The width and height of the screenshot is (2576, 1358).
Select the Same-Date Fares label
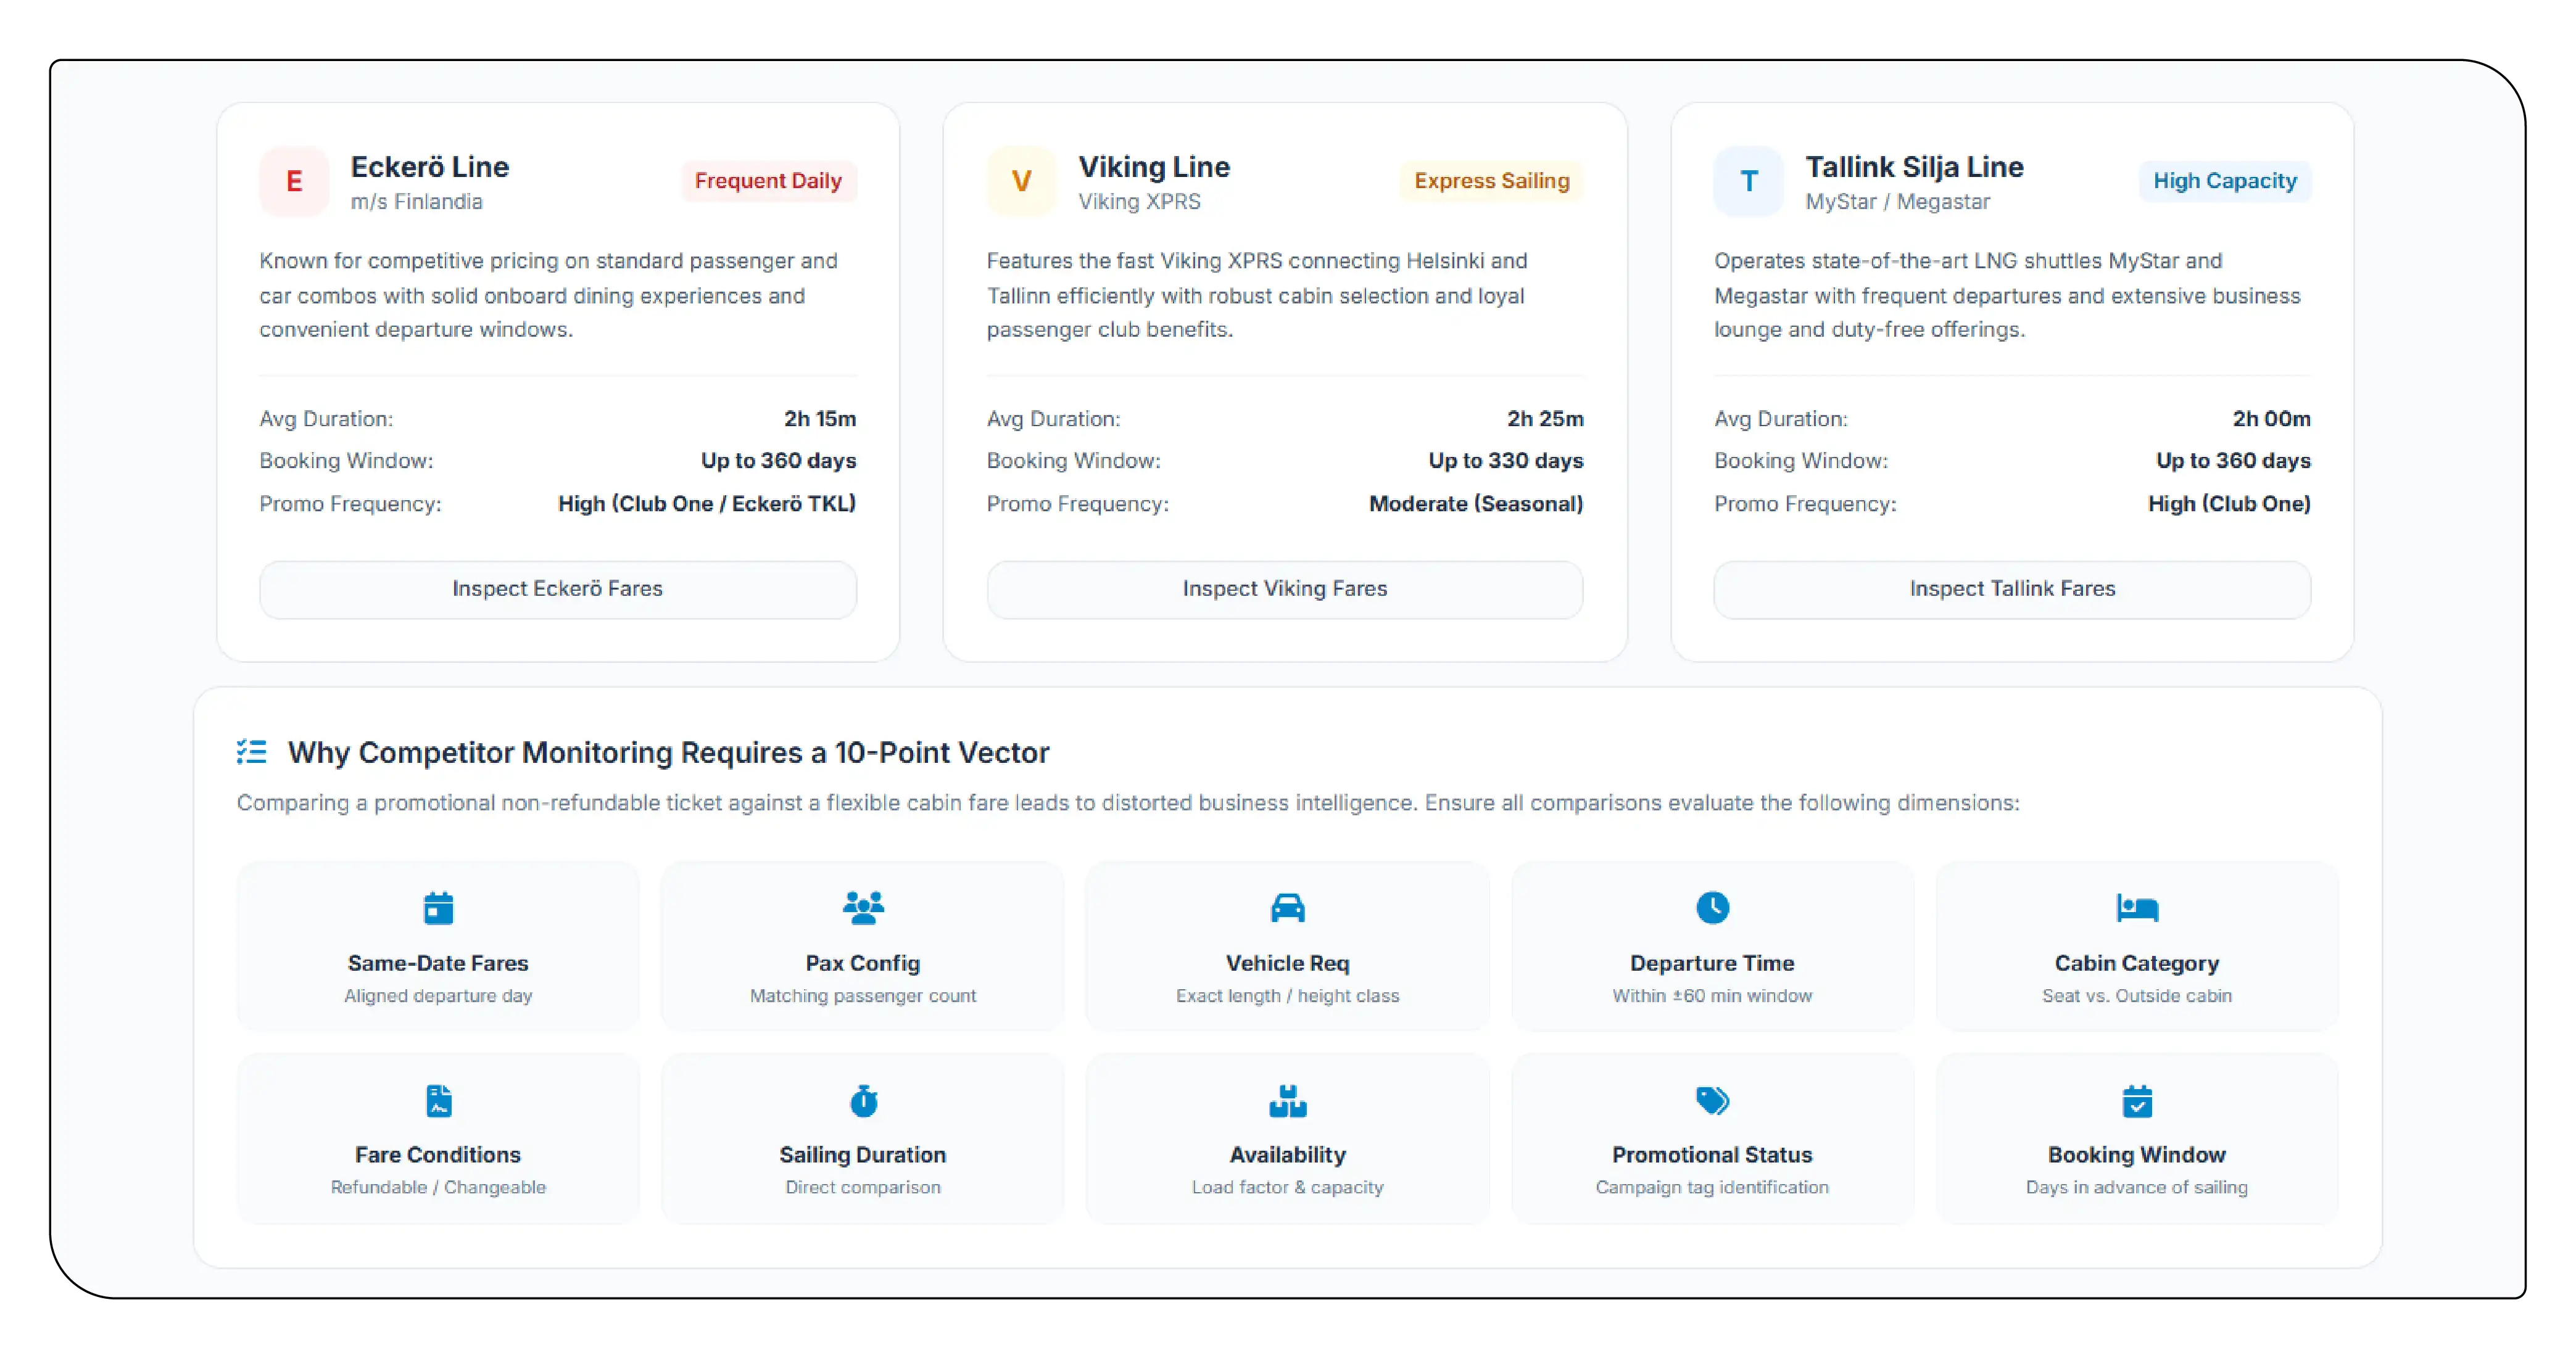(438, 963)
